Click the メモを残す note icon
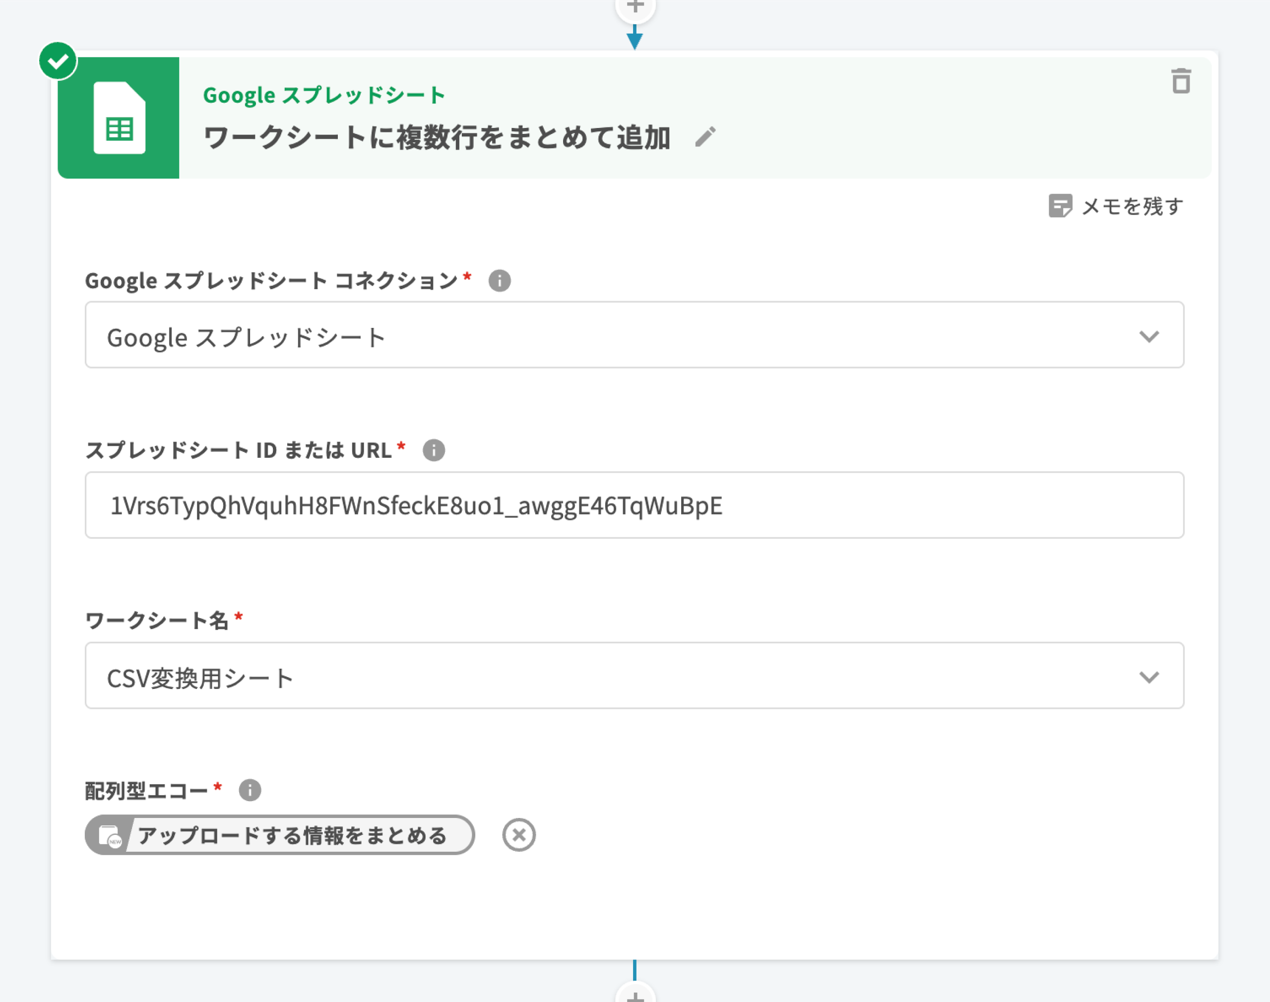The width and height of the screenshot is (1270, 1002). click(x=1060, y=206)
